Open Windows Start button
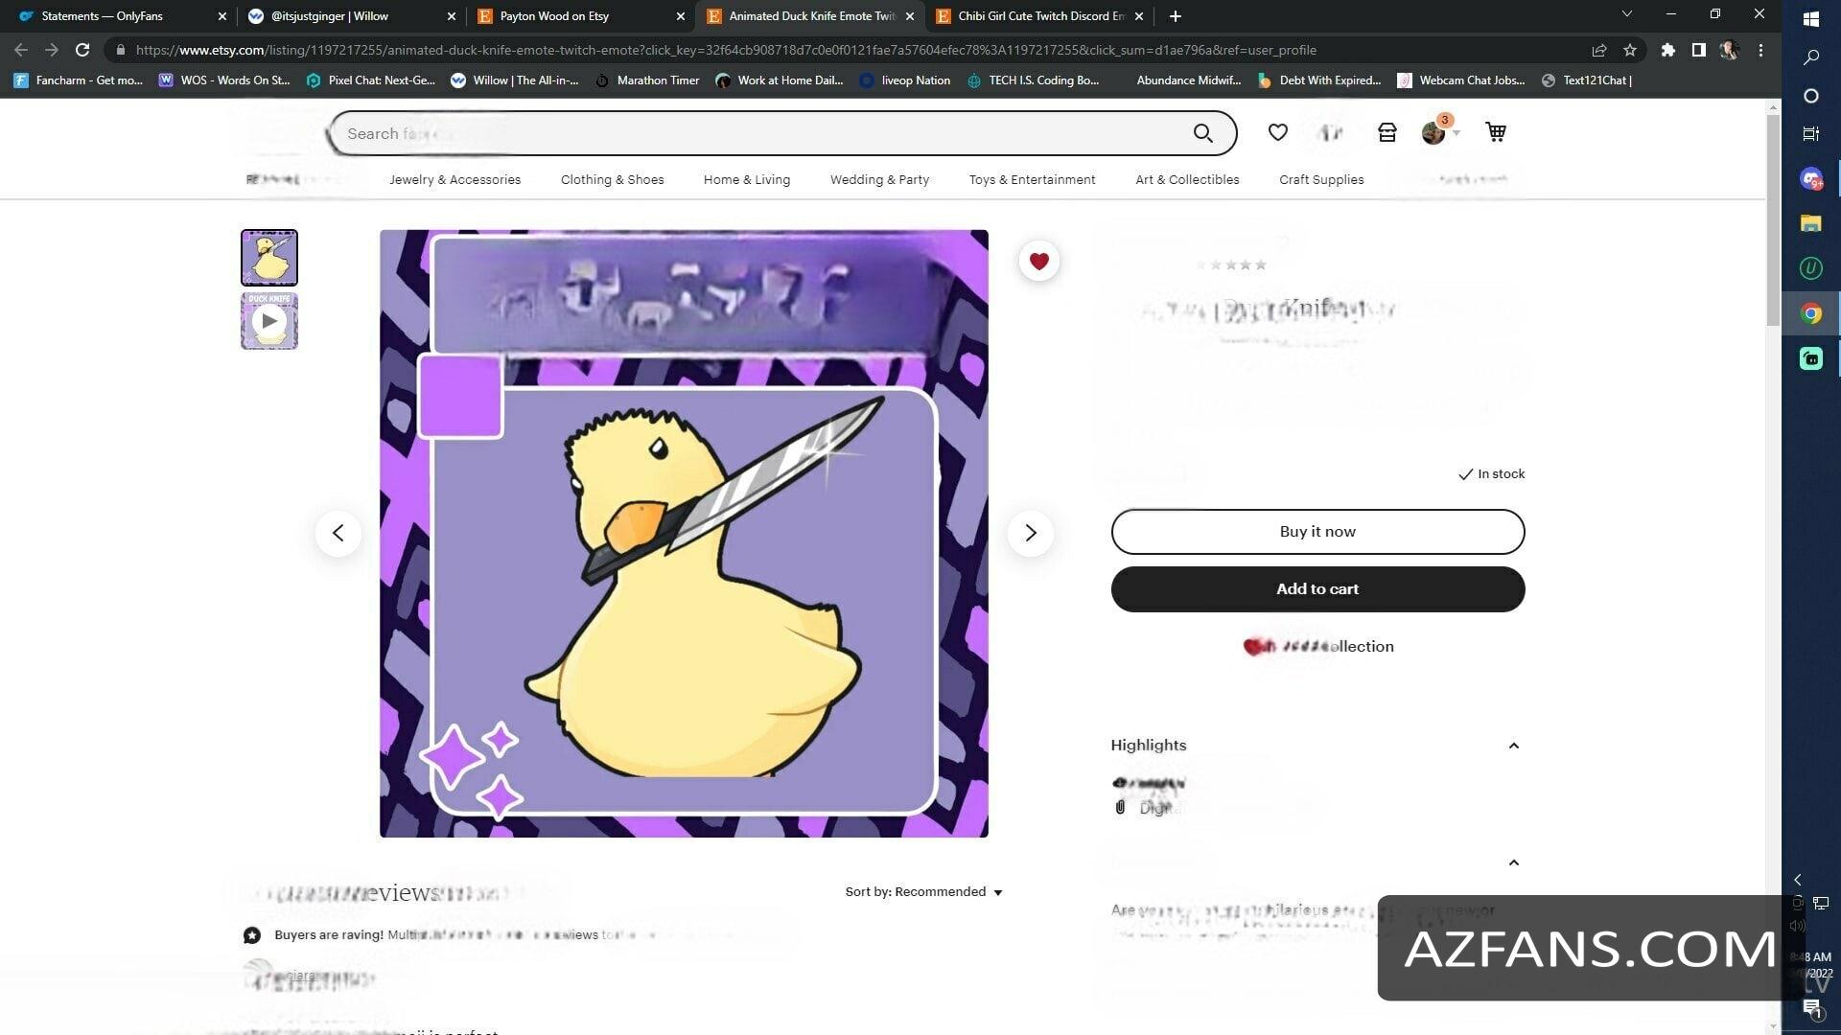 (x=1811, y=18)
